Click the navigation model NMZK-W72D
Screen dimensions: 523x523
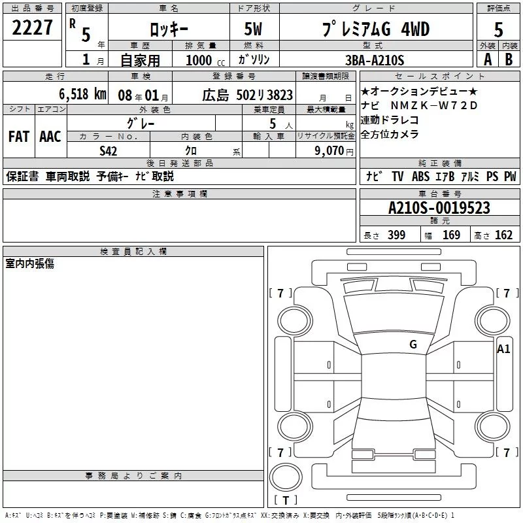[434, 105]
